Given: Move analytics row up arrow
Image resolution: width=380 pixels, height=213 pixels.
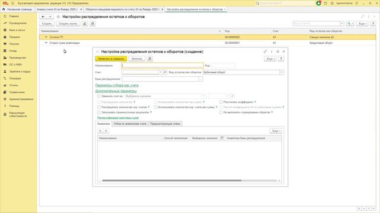Looking at the screenshot, I should pos(100,131).
